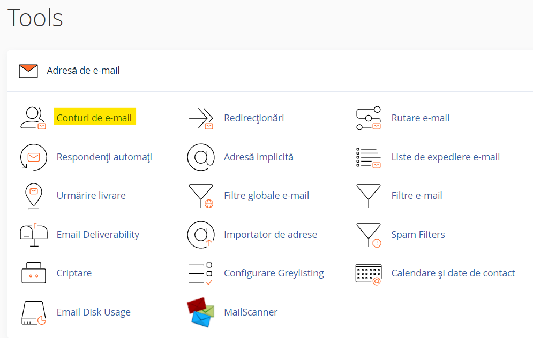Screen dimensions: 533x338
Task: Open the MailScanner envelopes icon
Action: point(201,312)
